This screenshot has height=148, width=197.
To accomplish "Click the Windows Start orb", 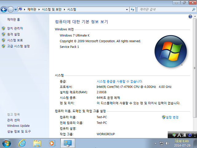I will [6, 143].
